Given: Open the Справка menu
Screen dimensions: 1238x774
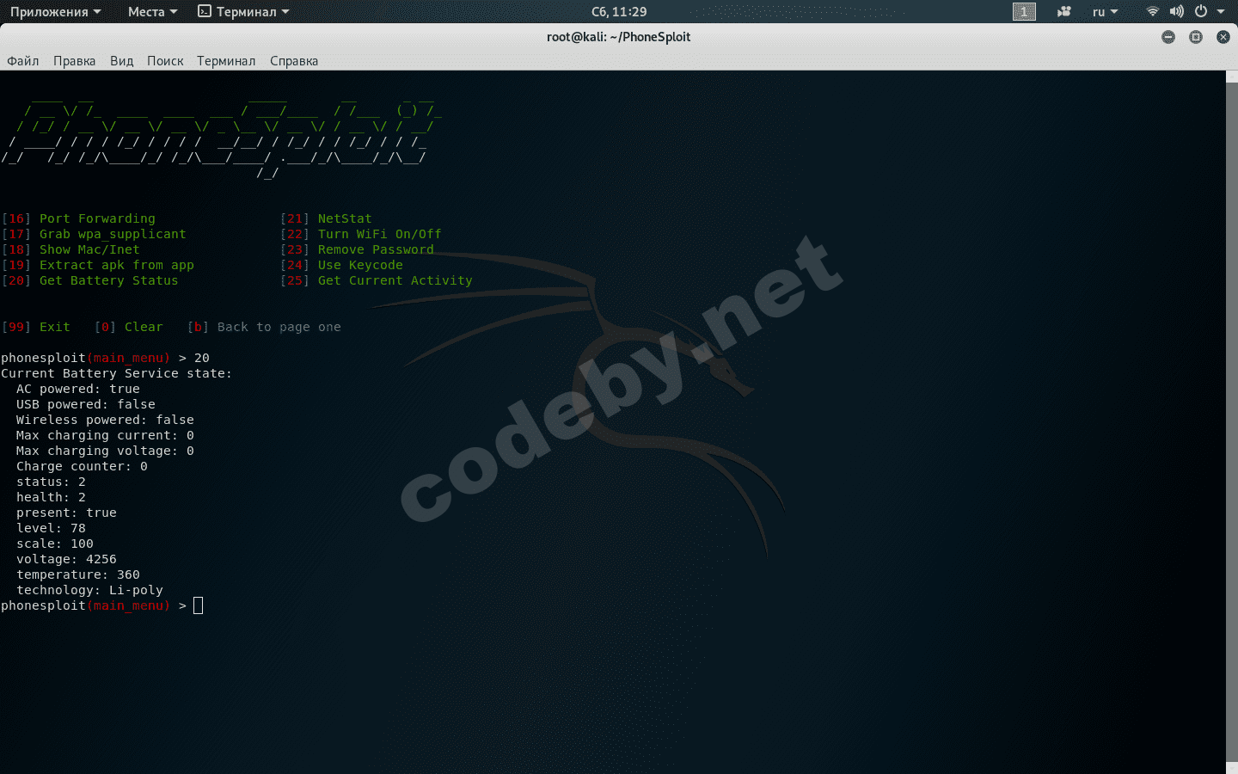Looking at the screenshot, I should (x=294, y=61).
